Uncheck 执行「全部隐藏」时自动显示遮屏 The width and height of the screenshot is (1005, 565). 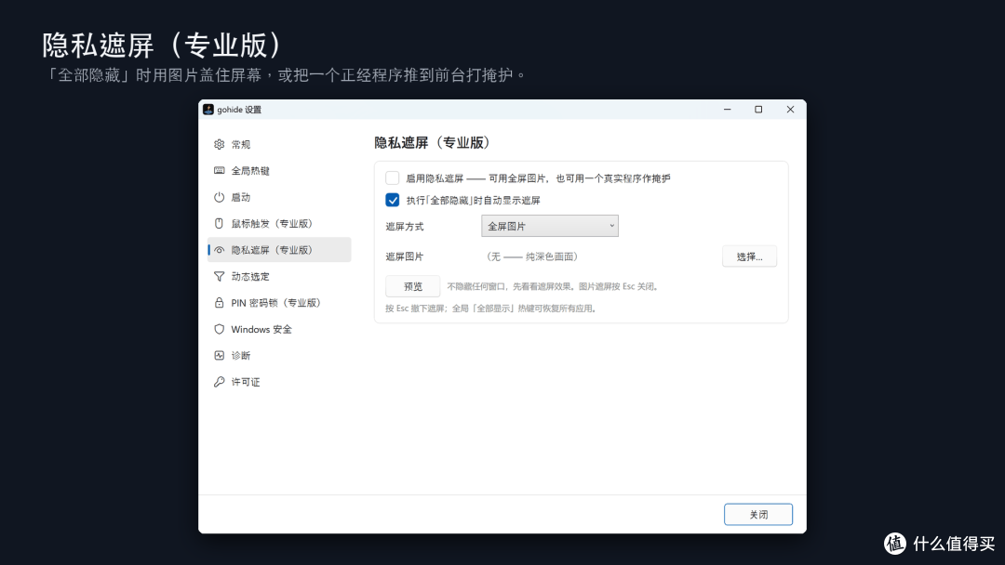393,201
